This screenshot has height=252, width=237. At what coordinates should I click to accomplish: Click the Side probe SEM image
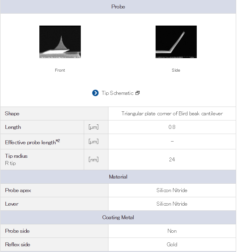176,42
